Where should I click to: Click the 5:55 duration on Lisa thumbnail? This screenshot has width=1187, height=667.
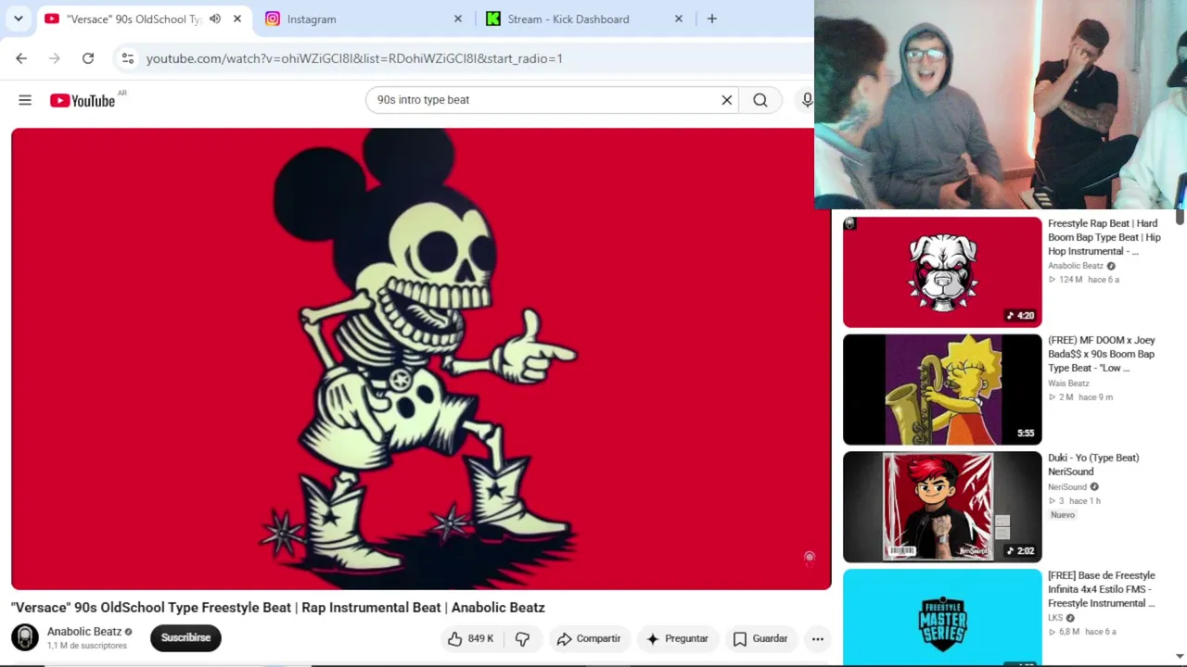coord(1025,433)
